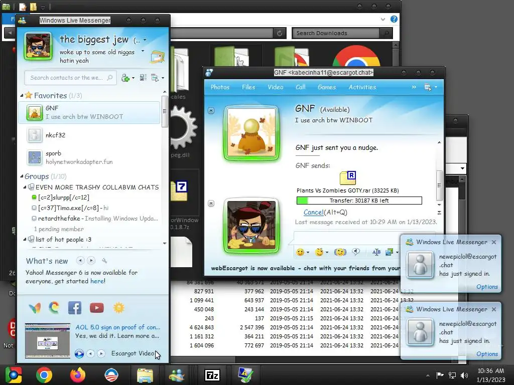Click the swirl icon next to butterfly
The width and height of the screenshot is (514, 385).
pyautogui.click(x=54, y=308)
